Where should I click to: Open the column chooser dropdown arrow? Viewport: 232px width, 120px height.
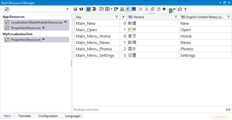coord(111,9)
